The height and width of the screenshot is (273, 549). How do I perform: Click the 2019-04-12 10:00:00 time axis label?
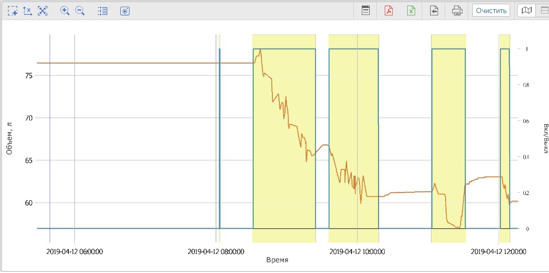click(358, 252)
